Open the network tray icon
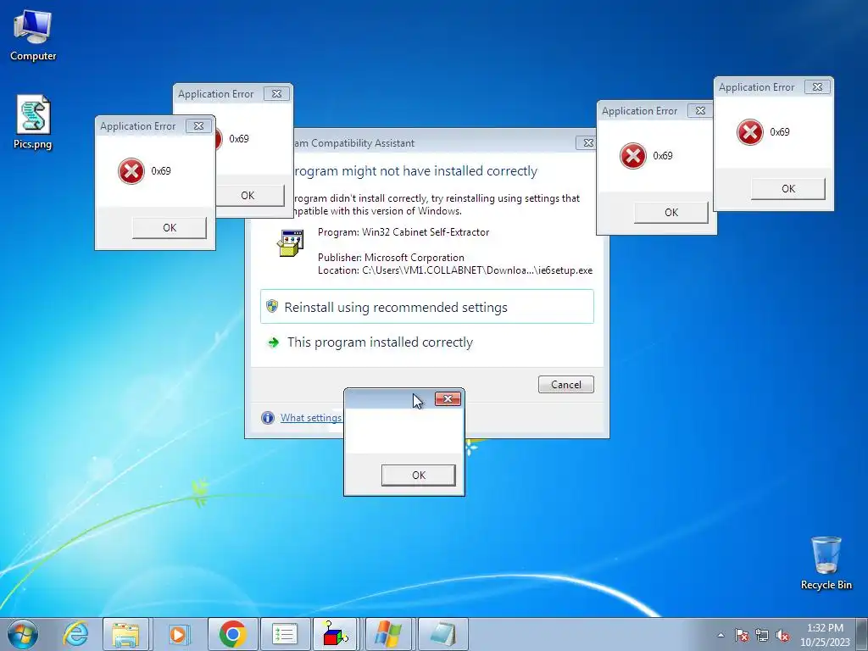The height and width of the screenshot is (651, 868). 762,635
